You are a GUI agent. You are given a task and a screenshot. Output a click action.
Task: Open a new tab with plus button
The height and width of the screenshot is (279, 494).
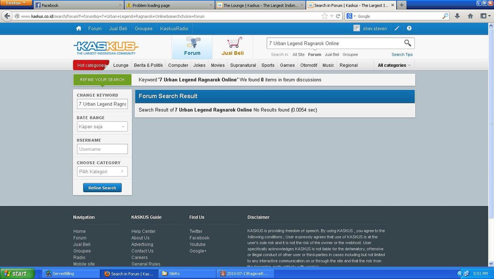coord(402,5)
